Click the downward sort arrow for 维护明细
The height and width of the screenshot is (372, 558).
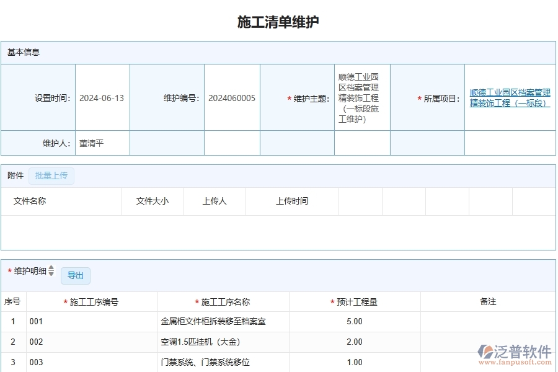(51, 273)
